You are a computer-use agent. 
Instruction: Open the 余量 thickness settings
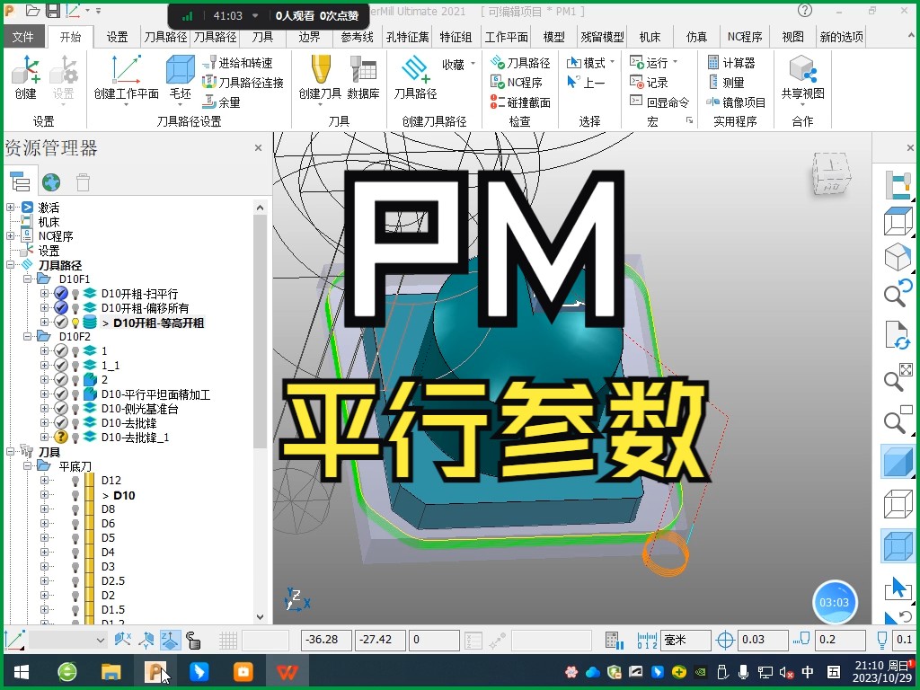pyautogui.click(x=222, y=102)
